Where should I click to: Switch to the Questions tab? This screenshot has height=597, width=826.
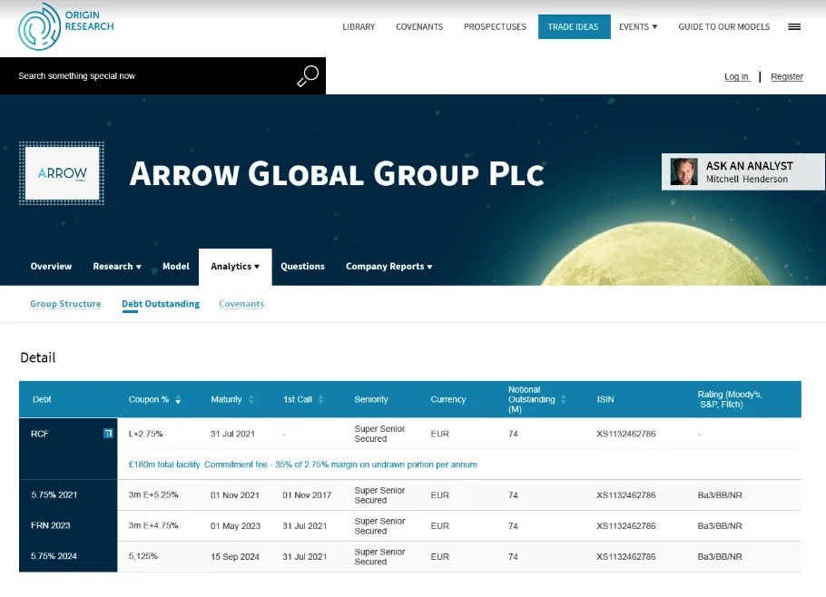point(302,267)
